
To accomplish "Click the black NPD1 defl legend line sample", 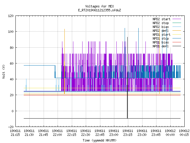I will click(177, 46).
